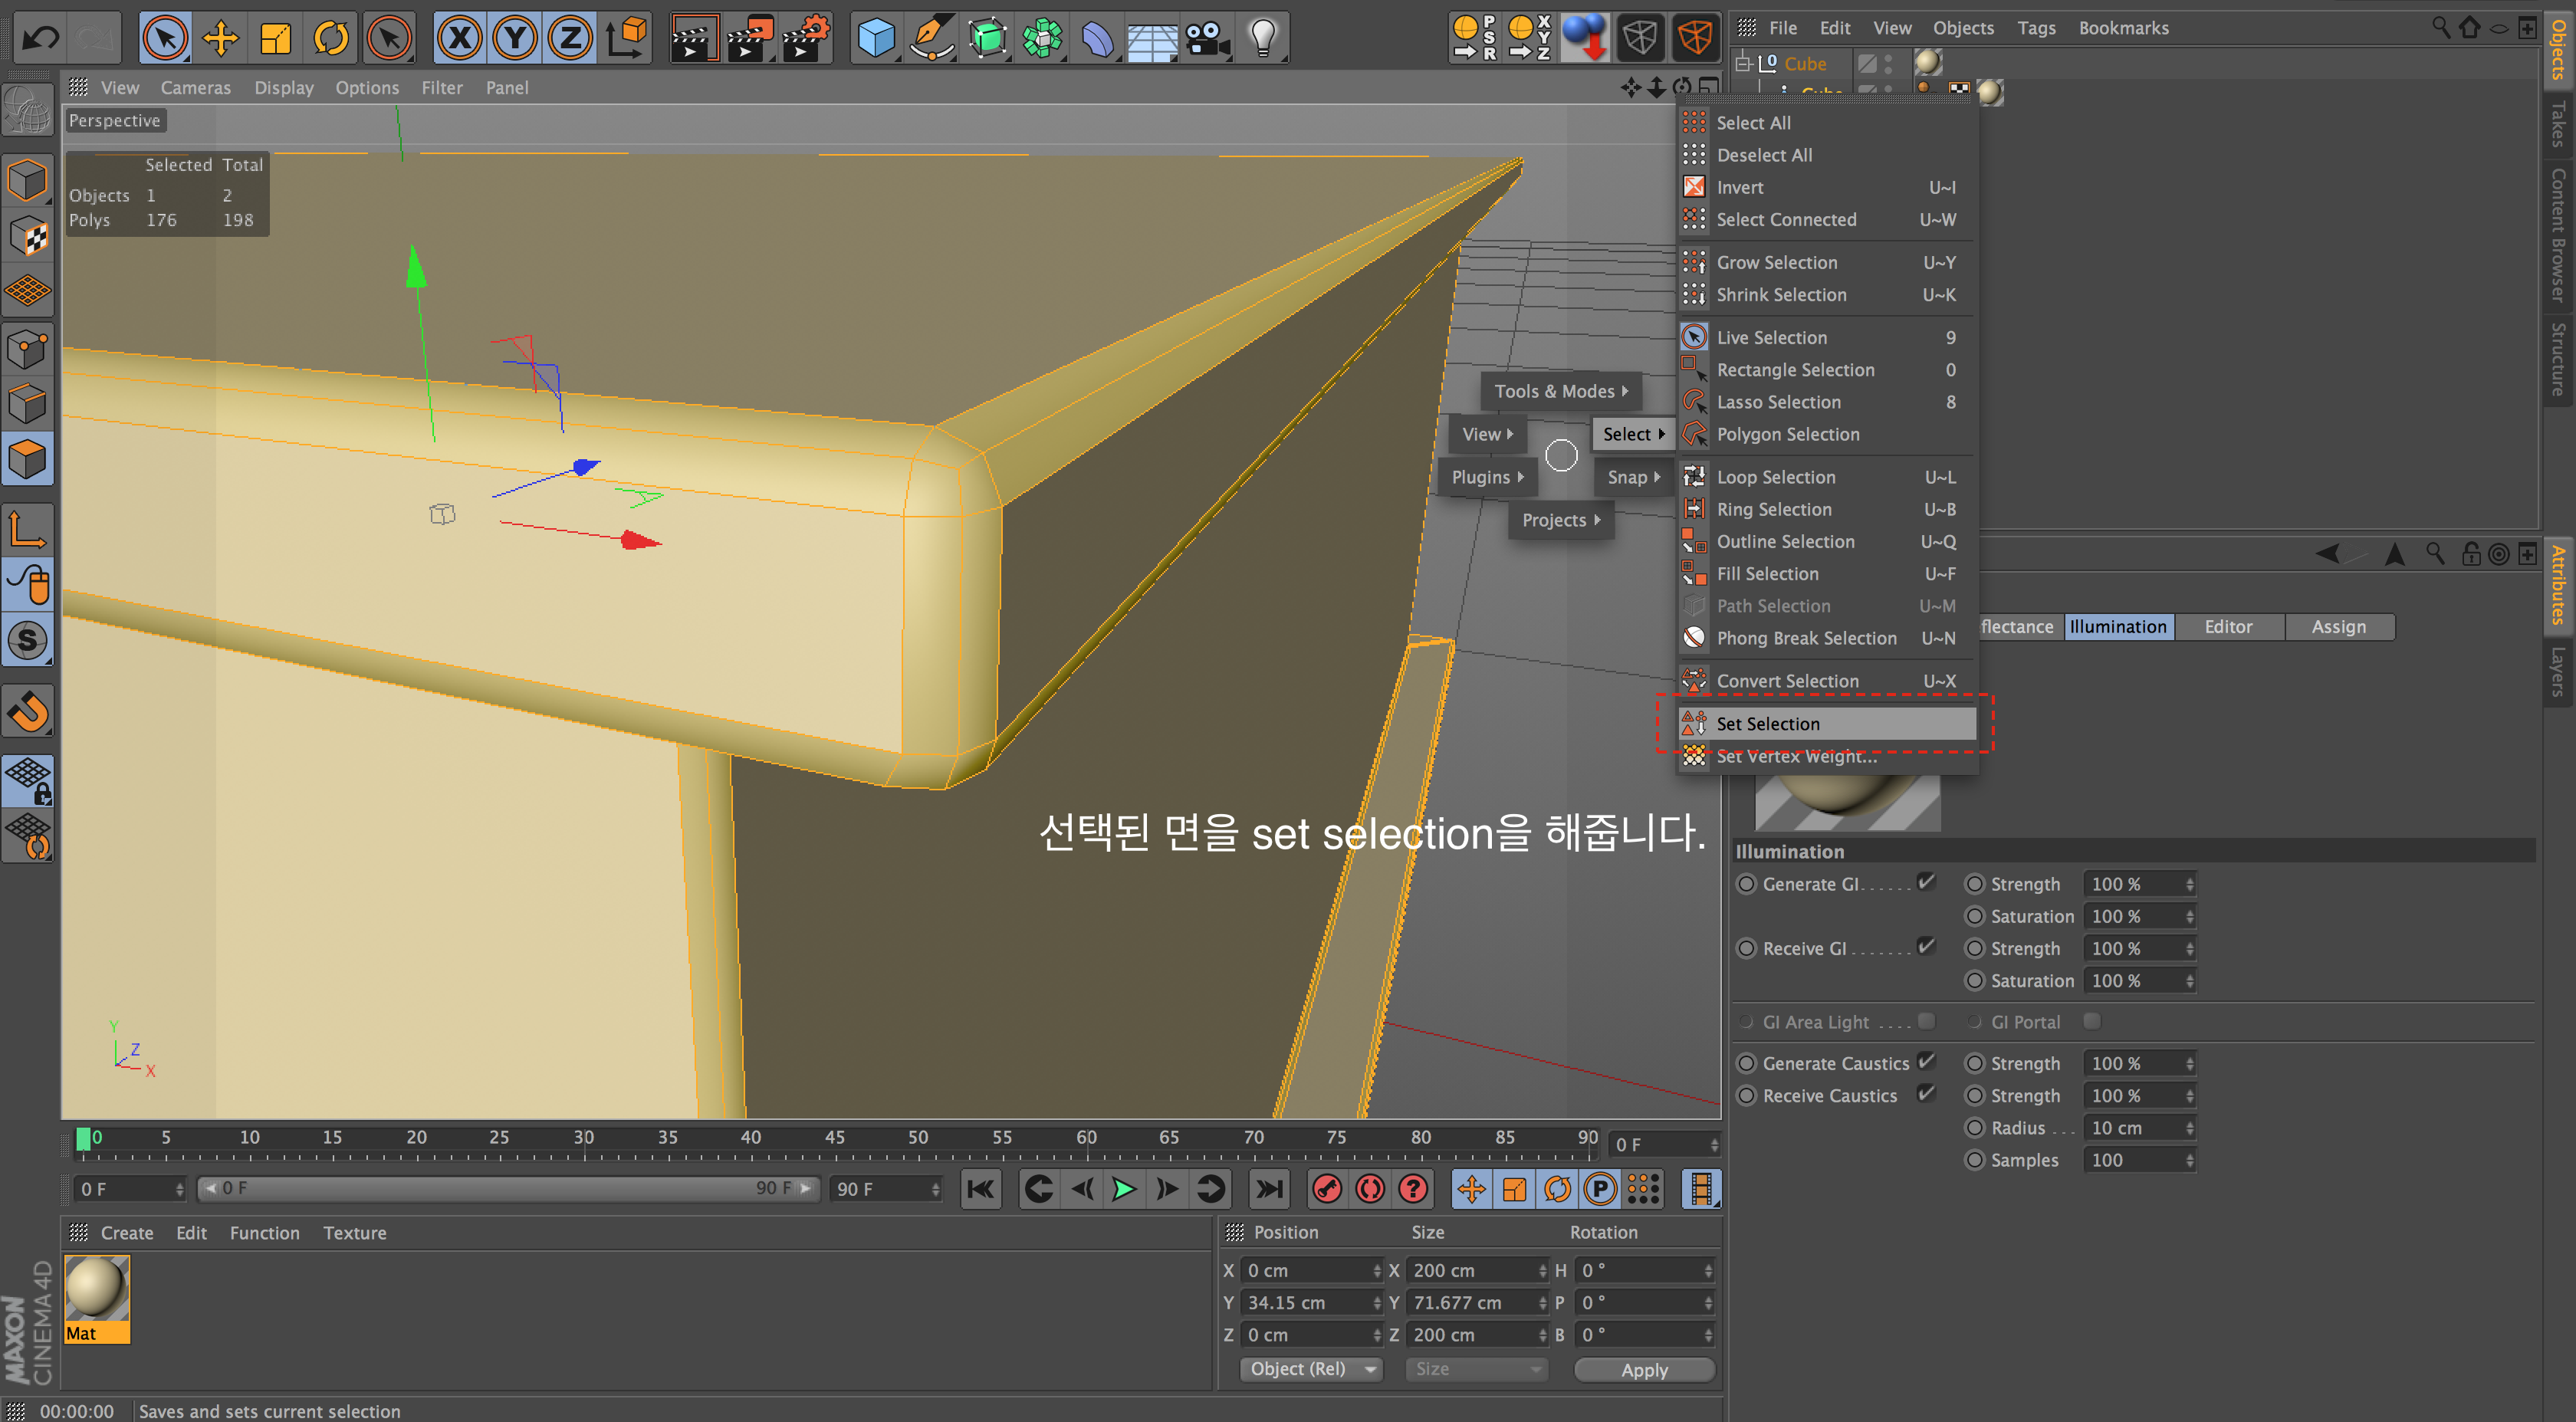Switch to Texture mode icon

tap(27, 237)
